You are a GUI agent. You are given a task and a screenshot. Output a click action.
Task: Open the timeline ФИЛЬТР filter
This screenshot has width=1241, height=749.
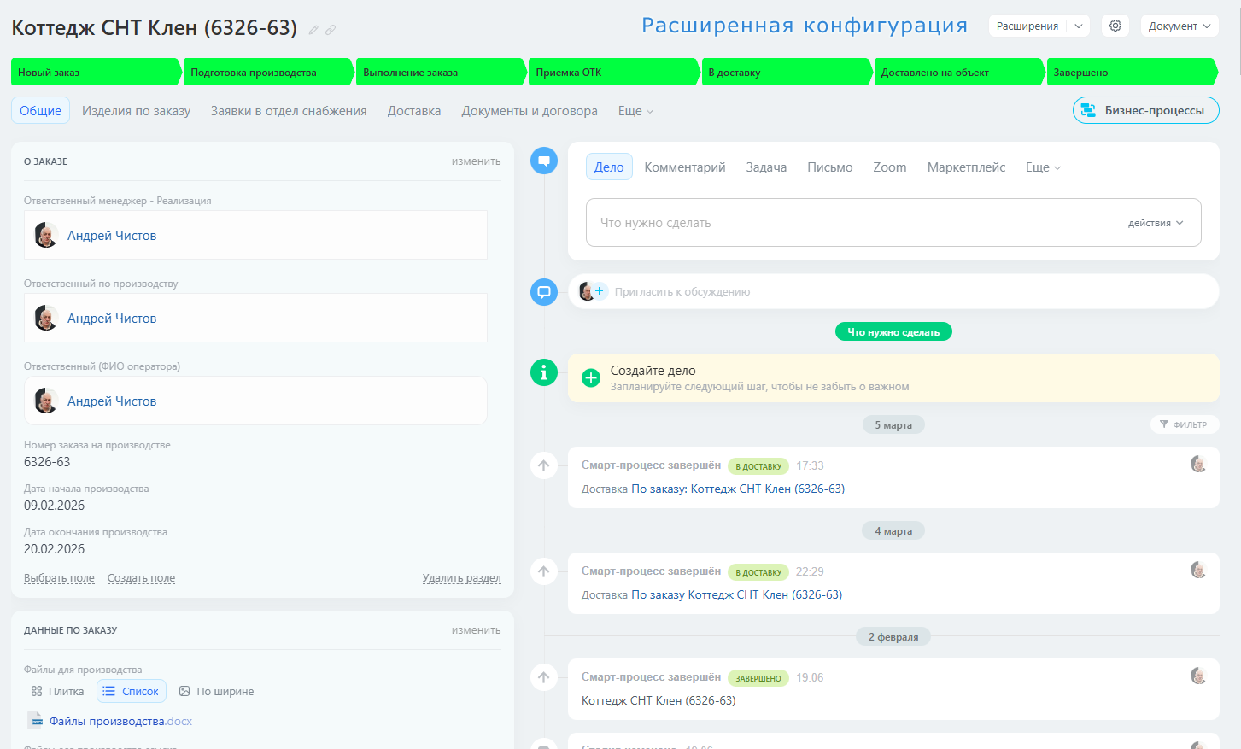tap(1184, 424)
